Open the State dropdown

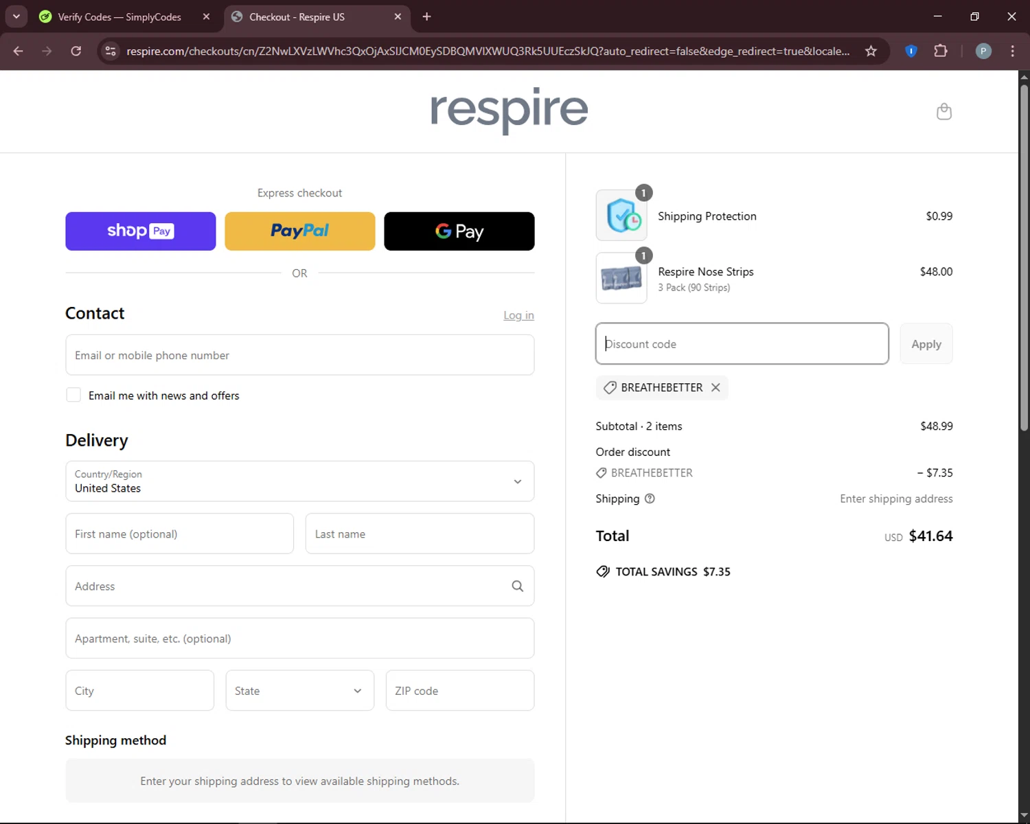(x=300, y=691)
